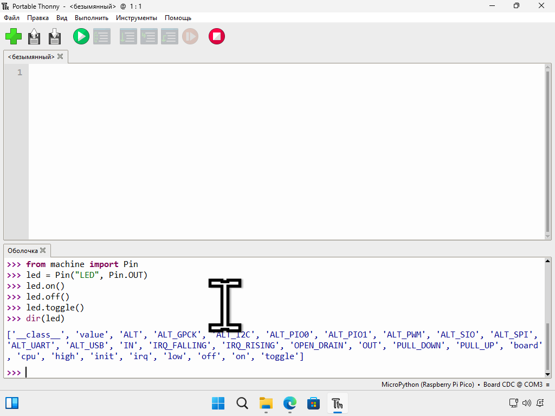Open Microsoft Edge from the taskbar

coord(290,403)
